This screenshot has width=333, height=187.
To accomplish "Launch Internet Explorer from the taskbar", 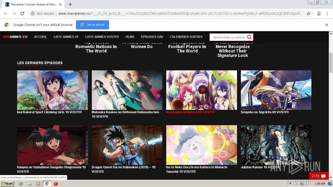I will 21,184.
